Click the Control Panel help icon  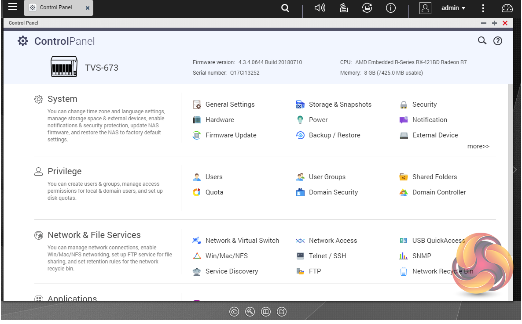[498, 41]
